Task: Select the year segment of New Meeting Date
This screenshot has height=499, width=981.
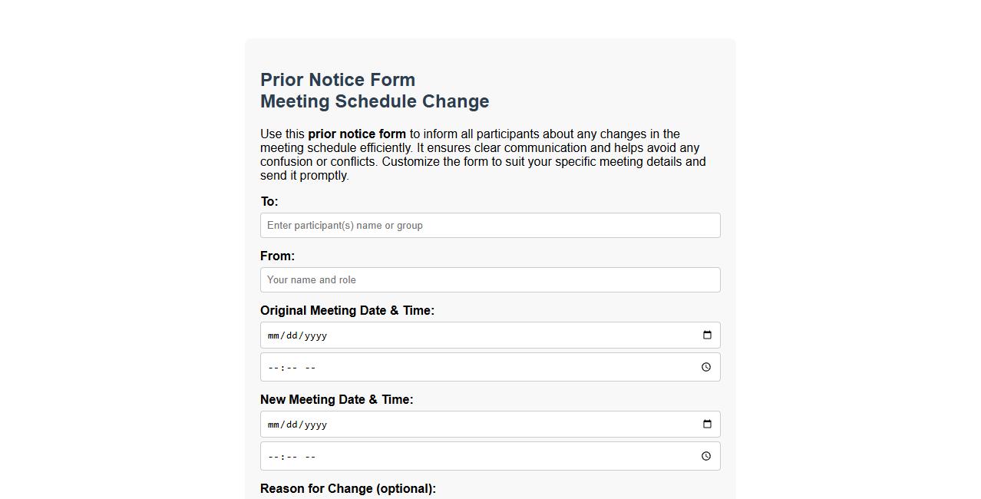Action: [315, 424]
